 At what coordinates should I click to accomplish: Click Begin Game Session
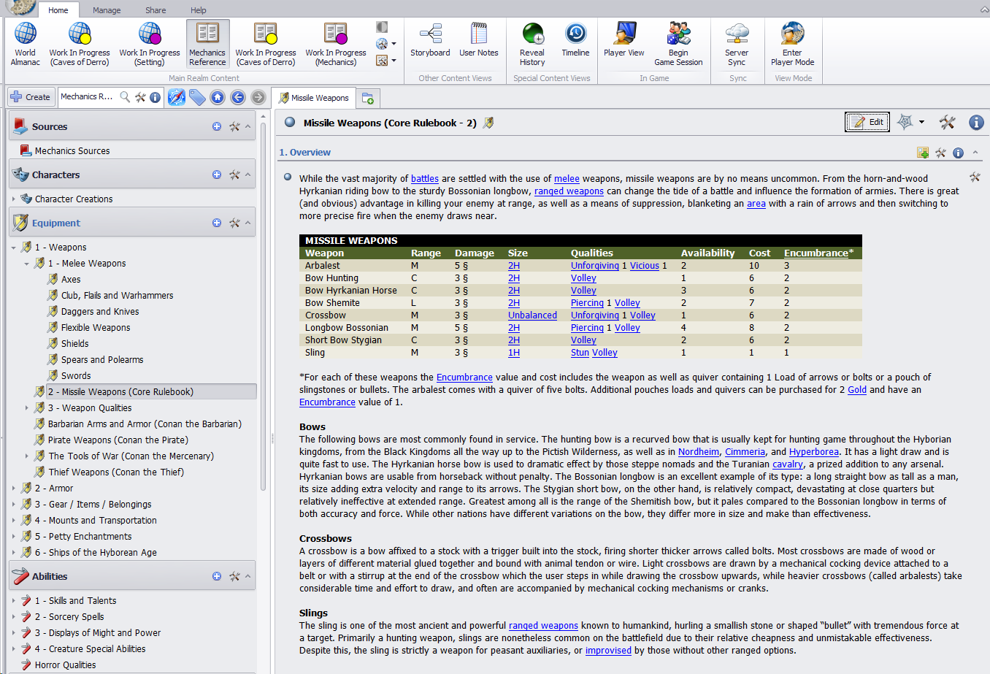(678, 44)
